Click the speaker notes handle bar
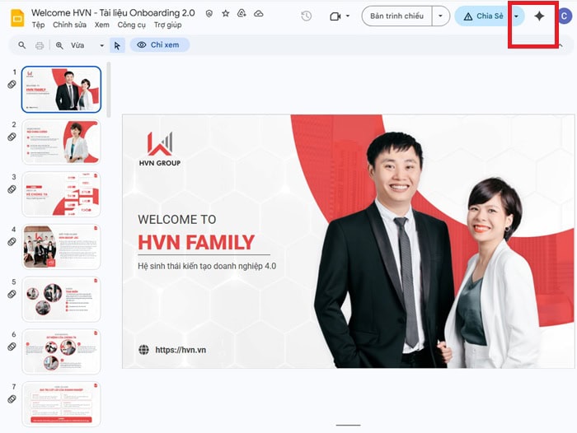Screen dimensions: 577x433 click(x=348, y=426)
